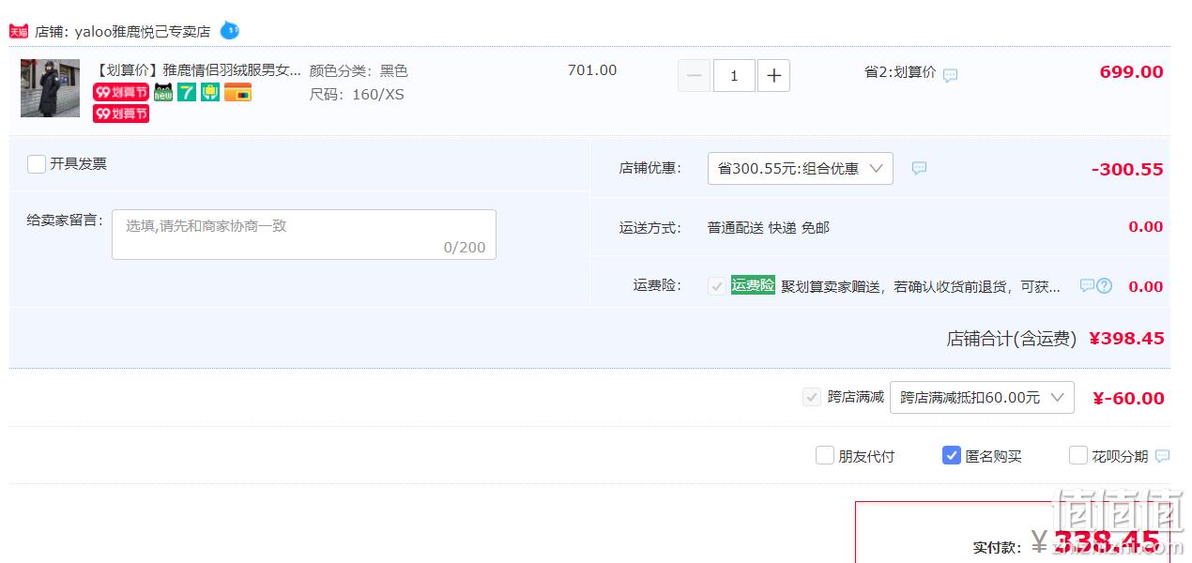Image resolution: width=1192 pixels, height=563 pixels.
Task: Decrease quantity with the minus button
Action: (695, 76)
